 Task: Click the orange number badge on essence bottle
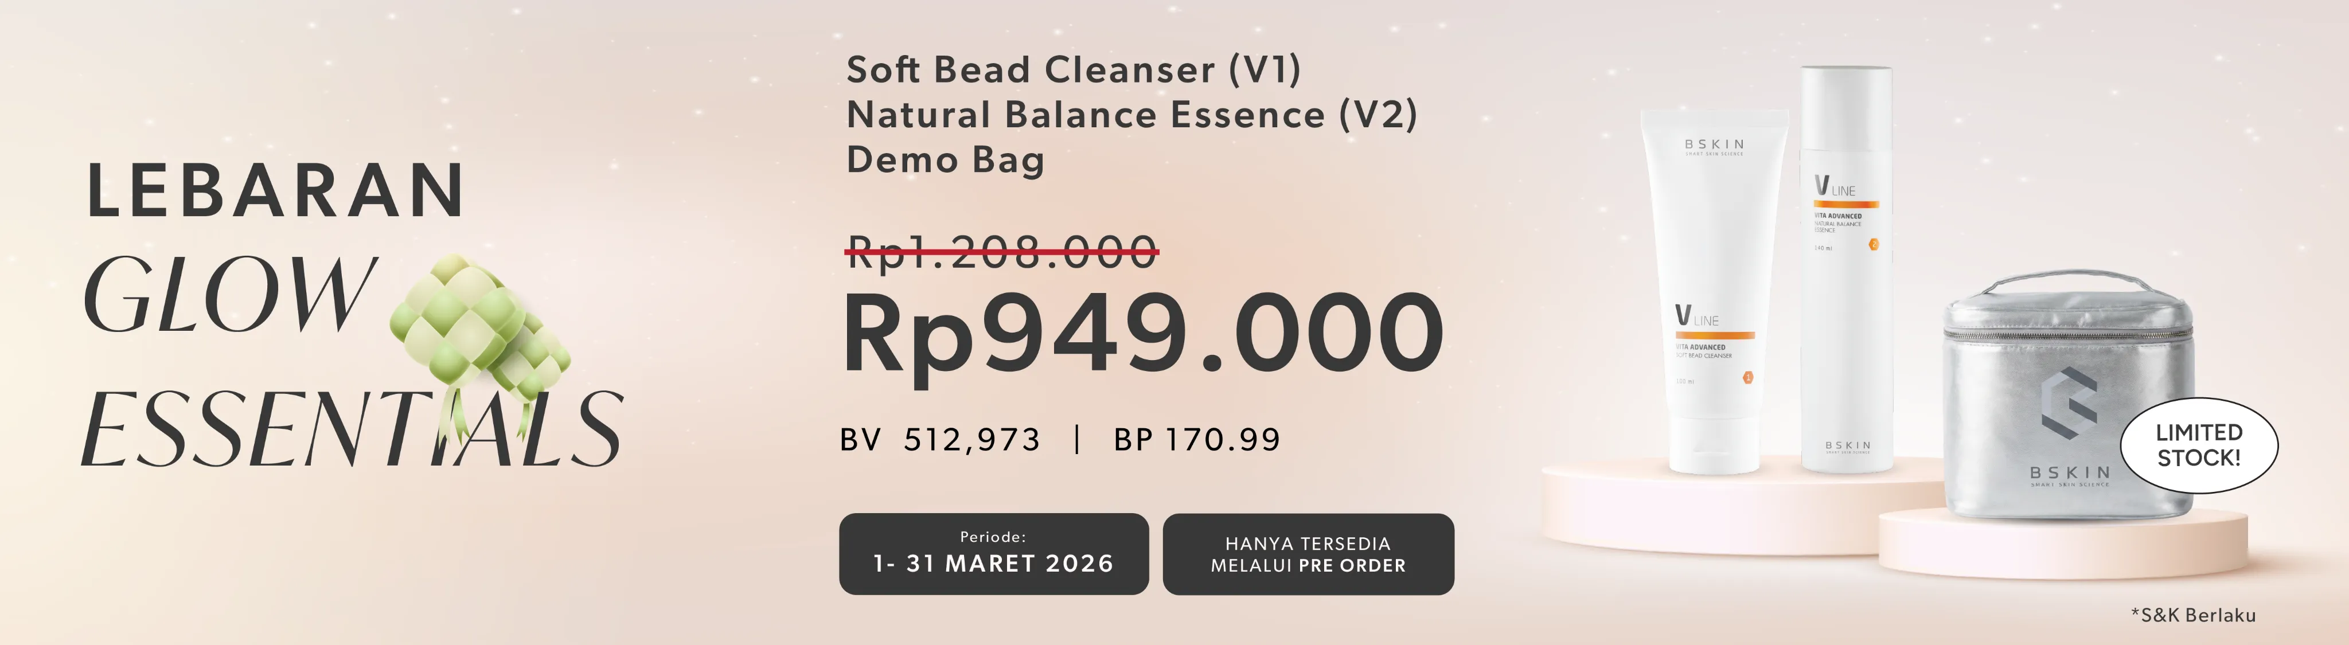(x=1874, y=244)
